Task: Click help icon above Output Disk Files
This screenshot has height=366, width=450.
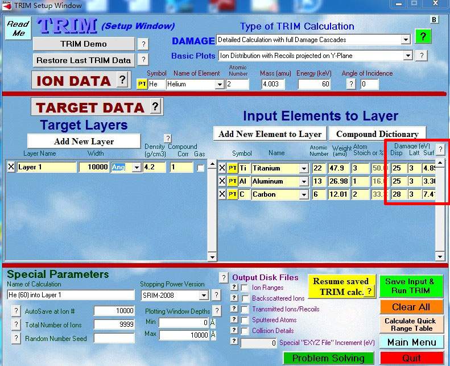Action: 224,277
